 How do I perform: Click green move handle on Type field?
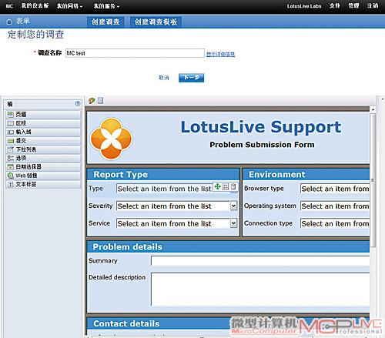218,186
